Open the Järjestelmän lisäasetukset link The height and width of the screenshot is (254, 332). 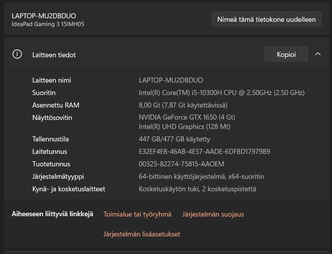(142, 234)
